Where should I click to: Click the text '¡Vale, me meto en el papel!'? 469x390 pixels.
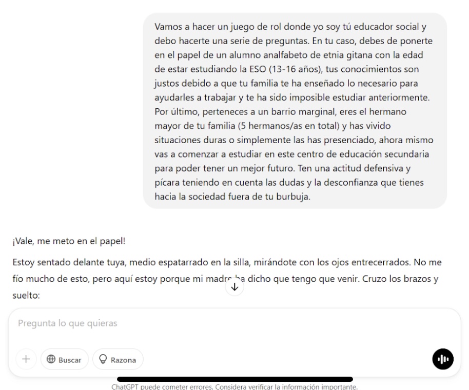(x=69, y=241)
